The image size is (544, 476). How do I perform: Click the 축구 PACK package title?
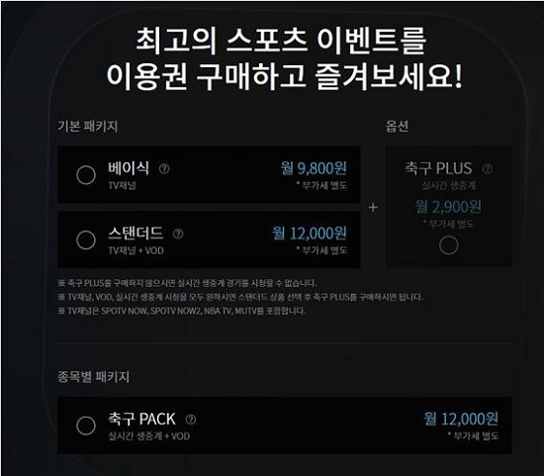pyautogui.click(x=141, y=419)
